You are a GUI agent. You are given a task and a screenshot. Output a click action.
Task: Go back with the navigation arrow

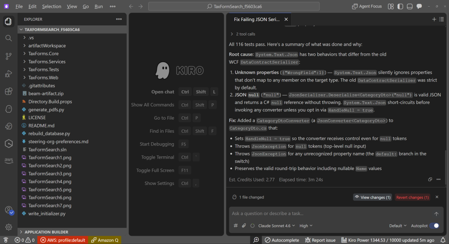tap(131, 6)
